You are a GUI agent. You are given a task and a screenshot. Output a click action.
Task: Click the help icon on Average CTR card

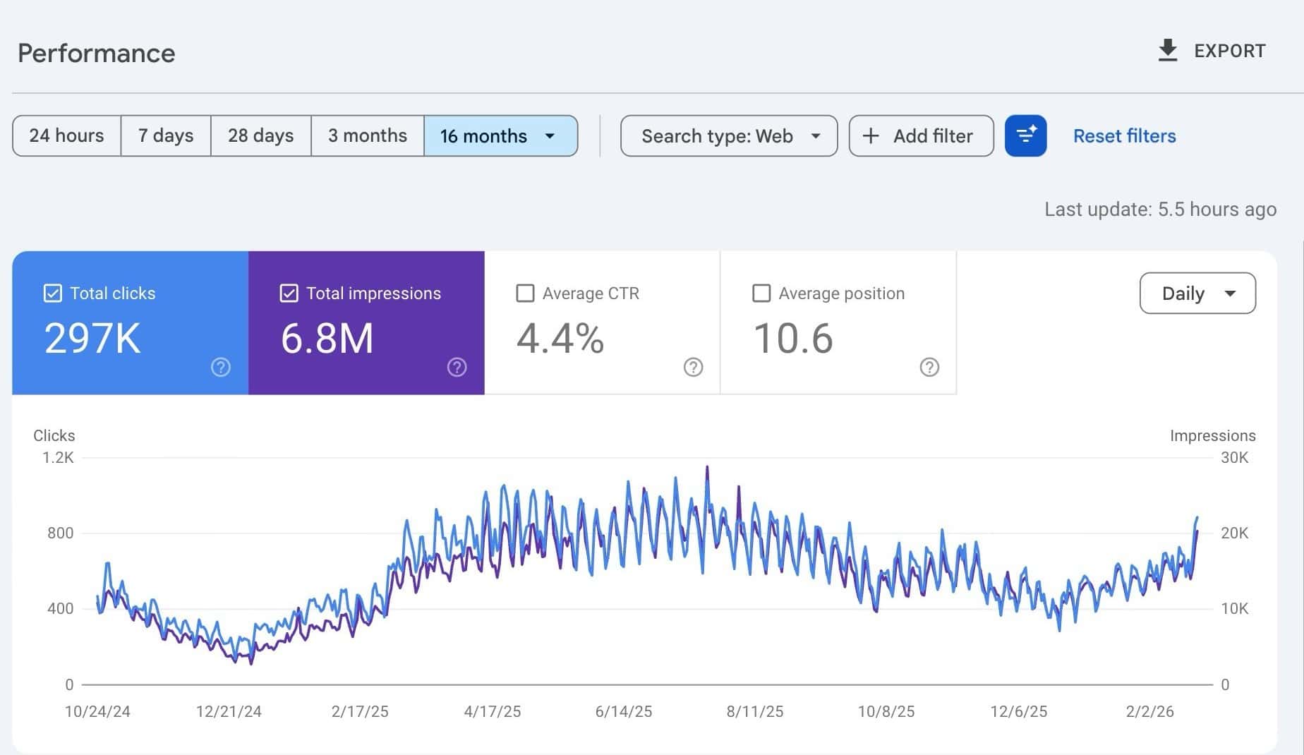(694, 367)
